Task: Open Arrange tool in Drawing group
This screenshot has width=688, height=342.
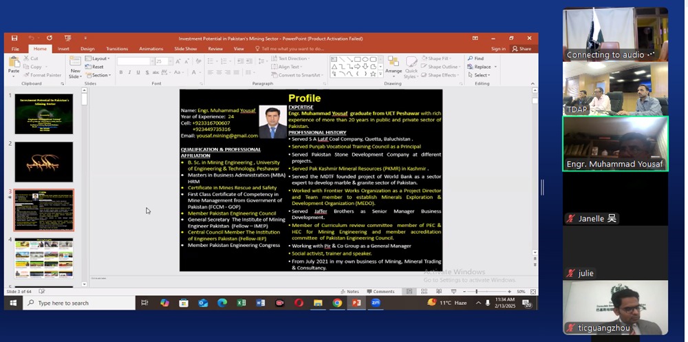Action: point(394,66)
